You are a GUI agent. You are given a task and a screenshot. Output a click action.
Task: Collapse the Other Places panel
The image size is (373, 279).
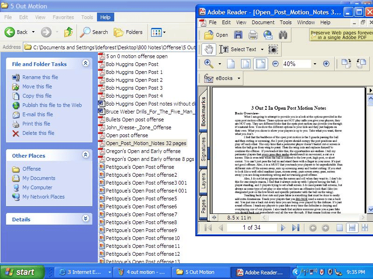click(x=86, y=155)
